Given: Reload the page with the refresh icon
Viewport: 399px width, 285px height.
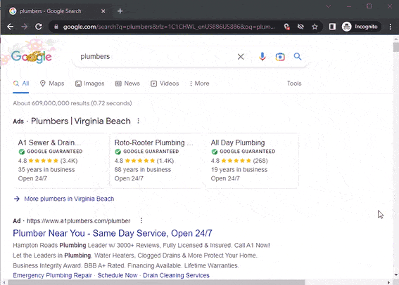Looking at the screenshot, I should click(x=39, y=27).
